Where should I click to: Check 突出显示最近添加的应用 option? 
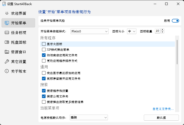pos(44,73)
